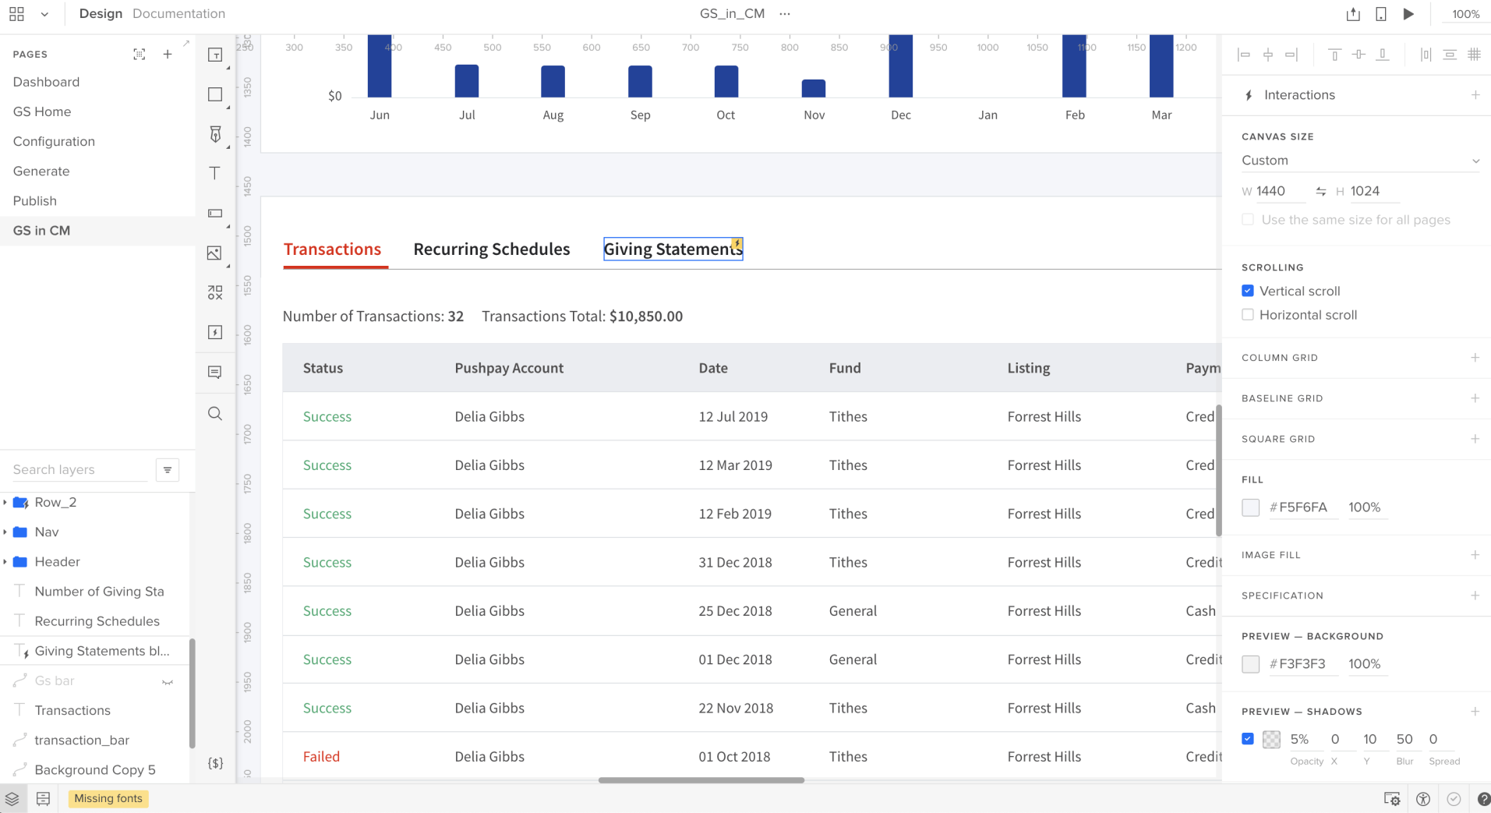Add a new page with plus icon
Viewport: 1491px width, 813px height.
[168, 54]
